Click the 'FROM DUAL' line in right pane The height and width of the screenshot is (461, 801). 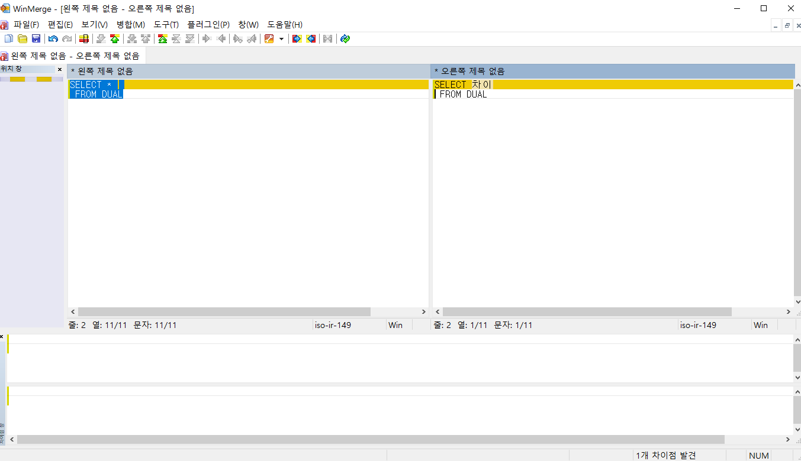[613, 94]
